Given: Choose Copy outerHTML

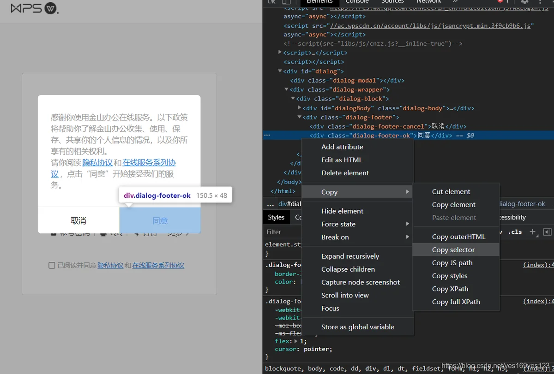Looking at the screenshot, I should 456,237.
